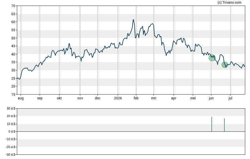Click the price line peak above 60
Image resolution: width=250 pixels, height=159 pixels.
pyautogui.click(x=133, y=20)
